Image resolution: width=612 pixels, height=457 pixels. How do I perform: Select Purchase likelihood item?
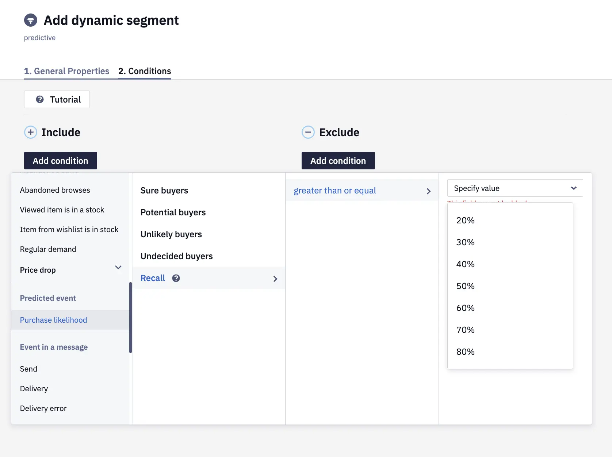[70, 320]
